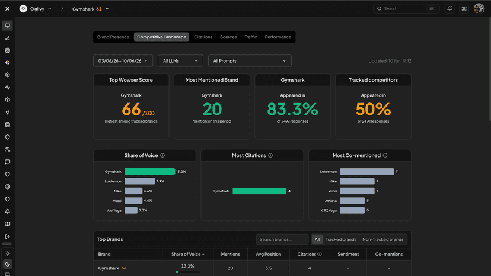
Task: Open the Gymshark row in Top Brands
Action: coord(252,268)
